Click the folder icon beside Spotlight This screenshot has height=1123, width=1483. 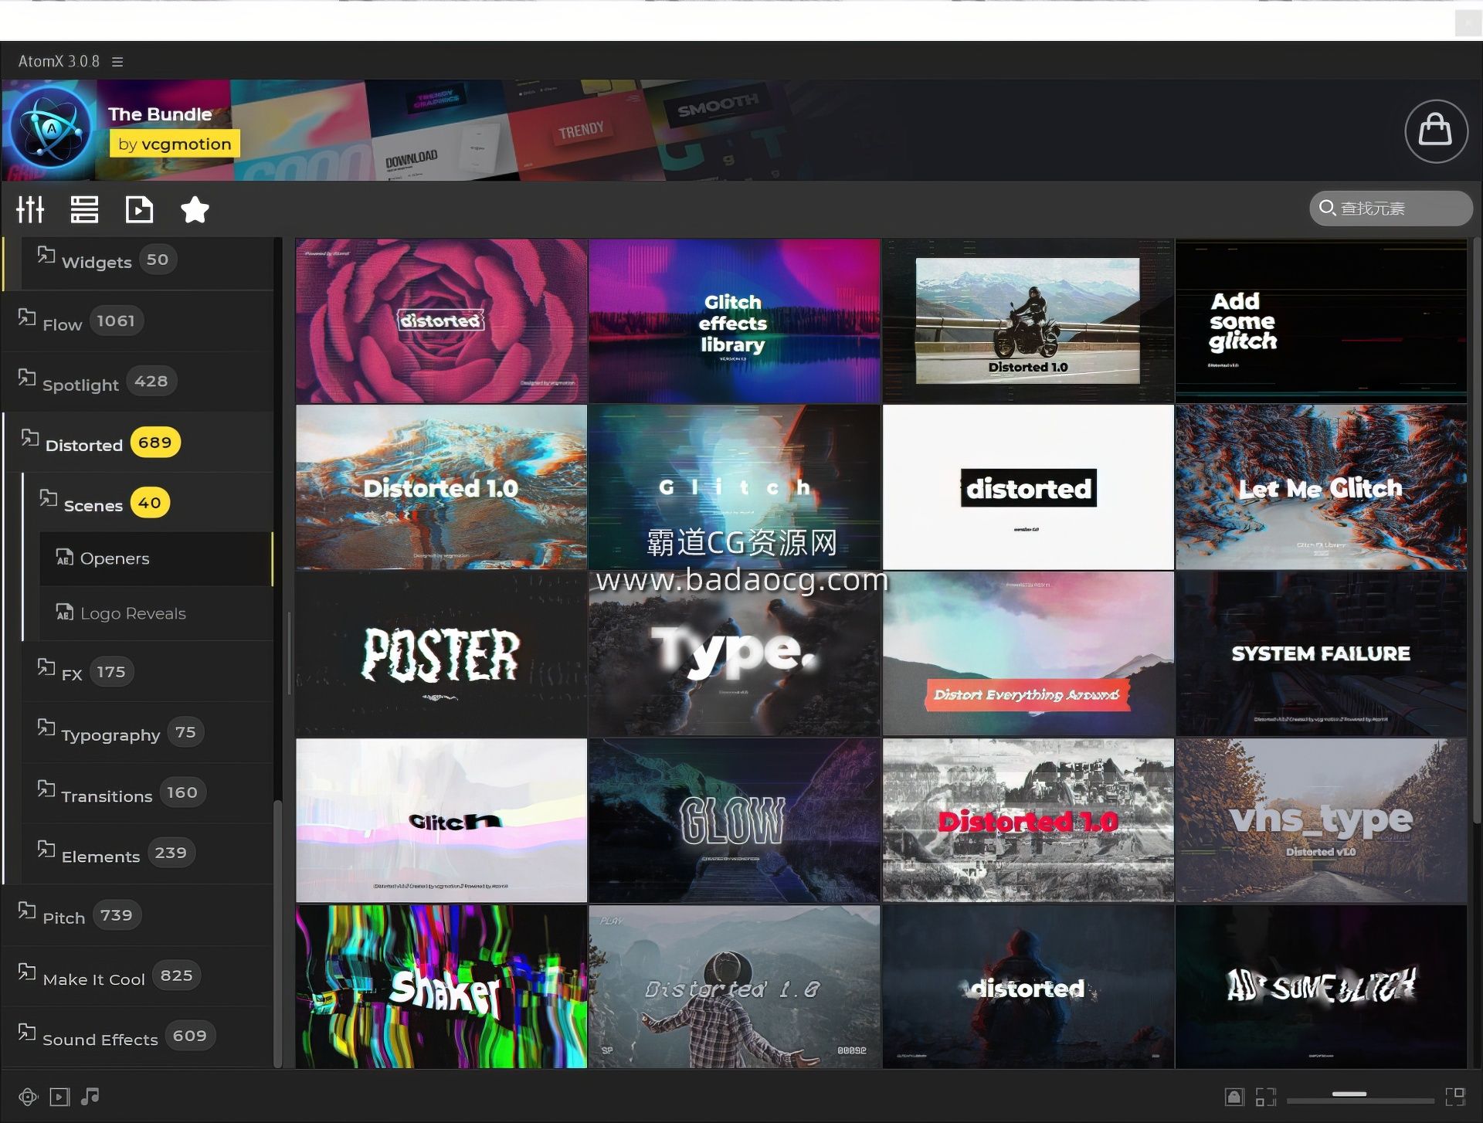[27, 378]
